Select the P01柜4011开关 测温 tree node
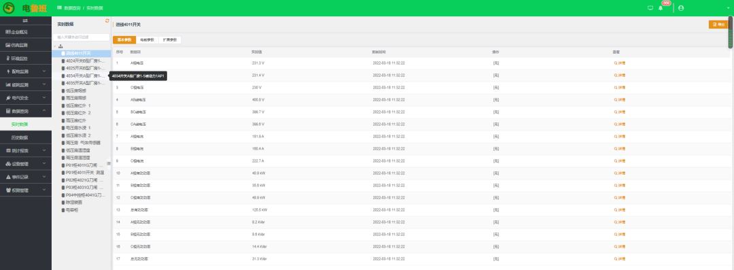Screen dimensions: 734x270 tap(82, 173)
